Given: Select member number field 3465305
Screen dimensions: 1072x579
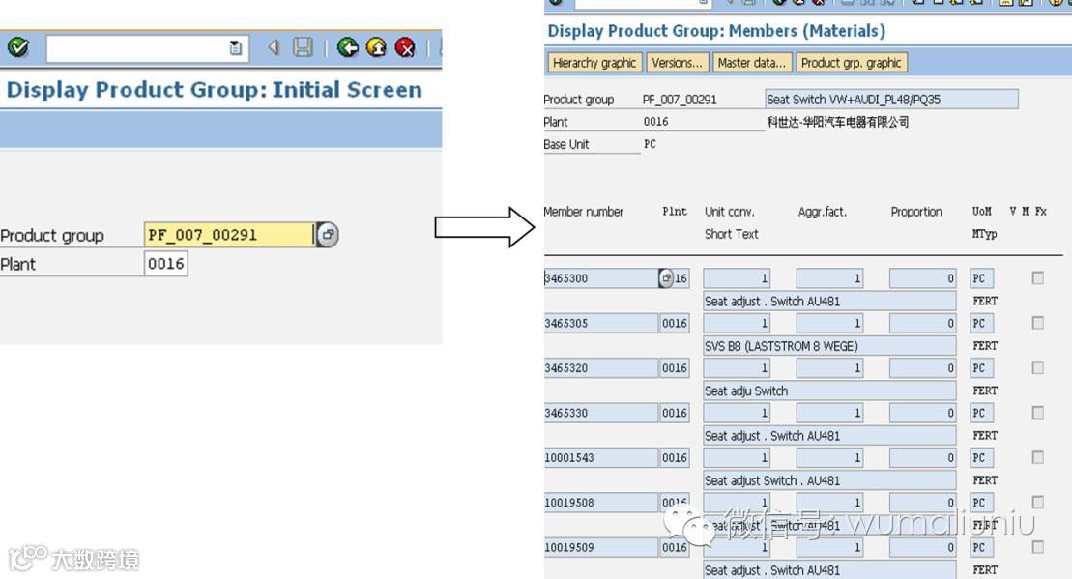Looking at the screenshot, I should pyautogui.click(x=601, y=324).
